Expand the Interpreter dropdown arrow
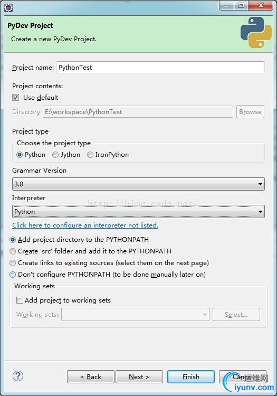This screenshot has width=277, height=396. click(260, 212)
